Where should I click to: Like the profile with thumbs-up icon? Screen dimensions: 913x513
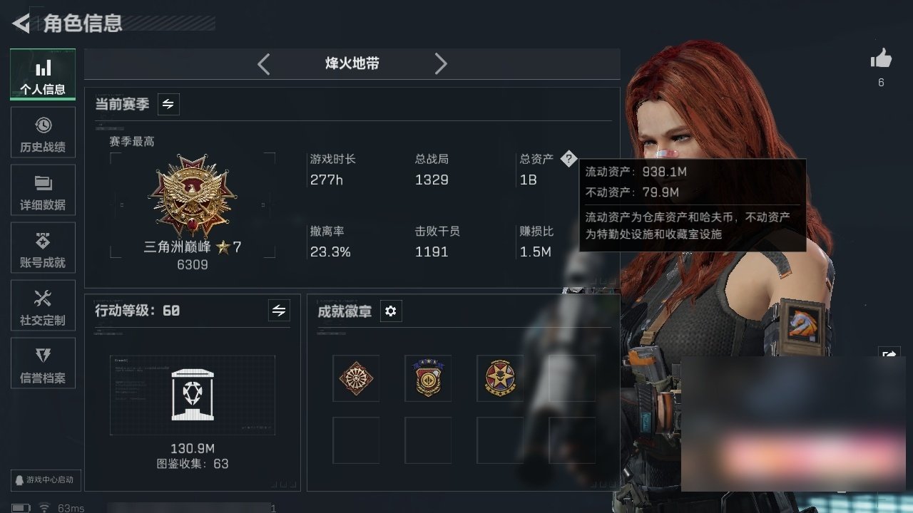tap(881, 59)
